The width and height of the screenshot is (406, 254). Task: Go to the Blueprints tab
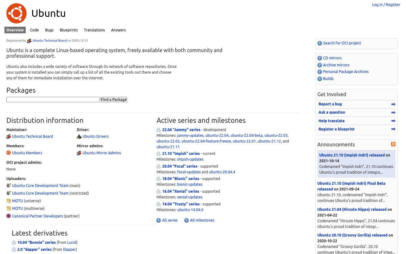tap(69, 30)
